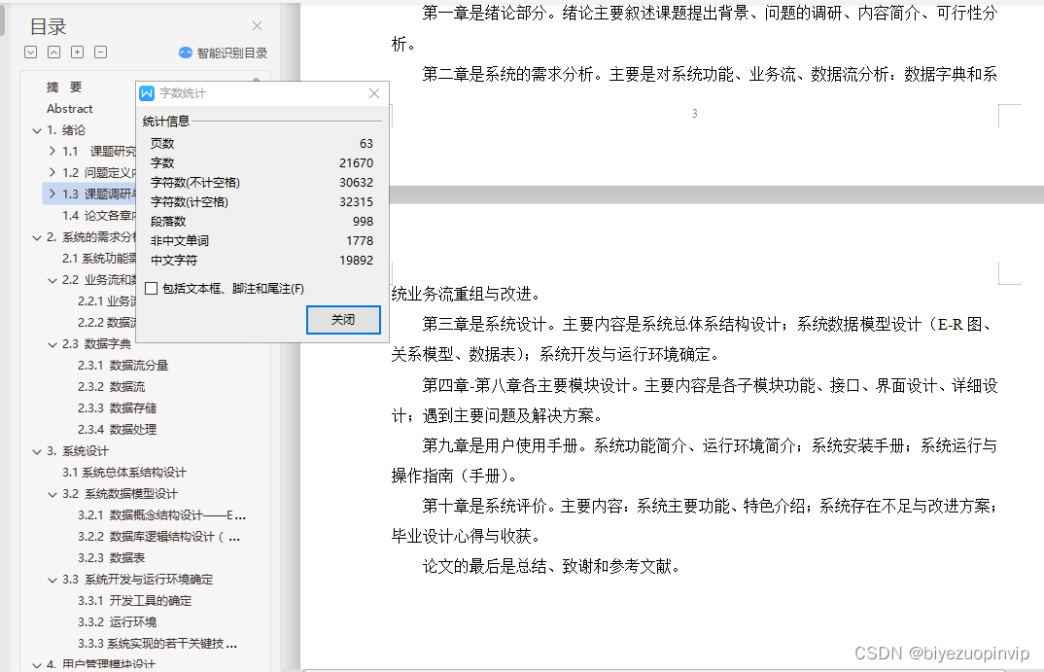The height and width of the screenshot is (672, 1044).
Task: Collapse the 1. 绪论 section
Action: click(x=37, y=130)
